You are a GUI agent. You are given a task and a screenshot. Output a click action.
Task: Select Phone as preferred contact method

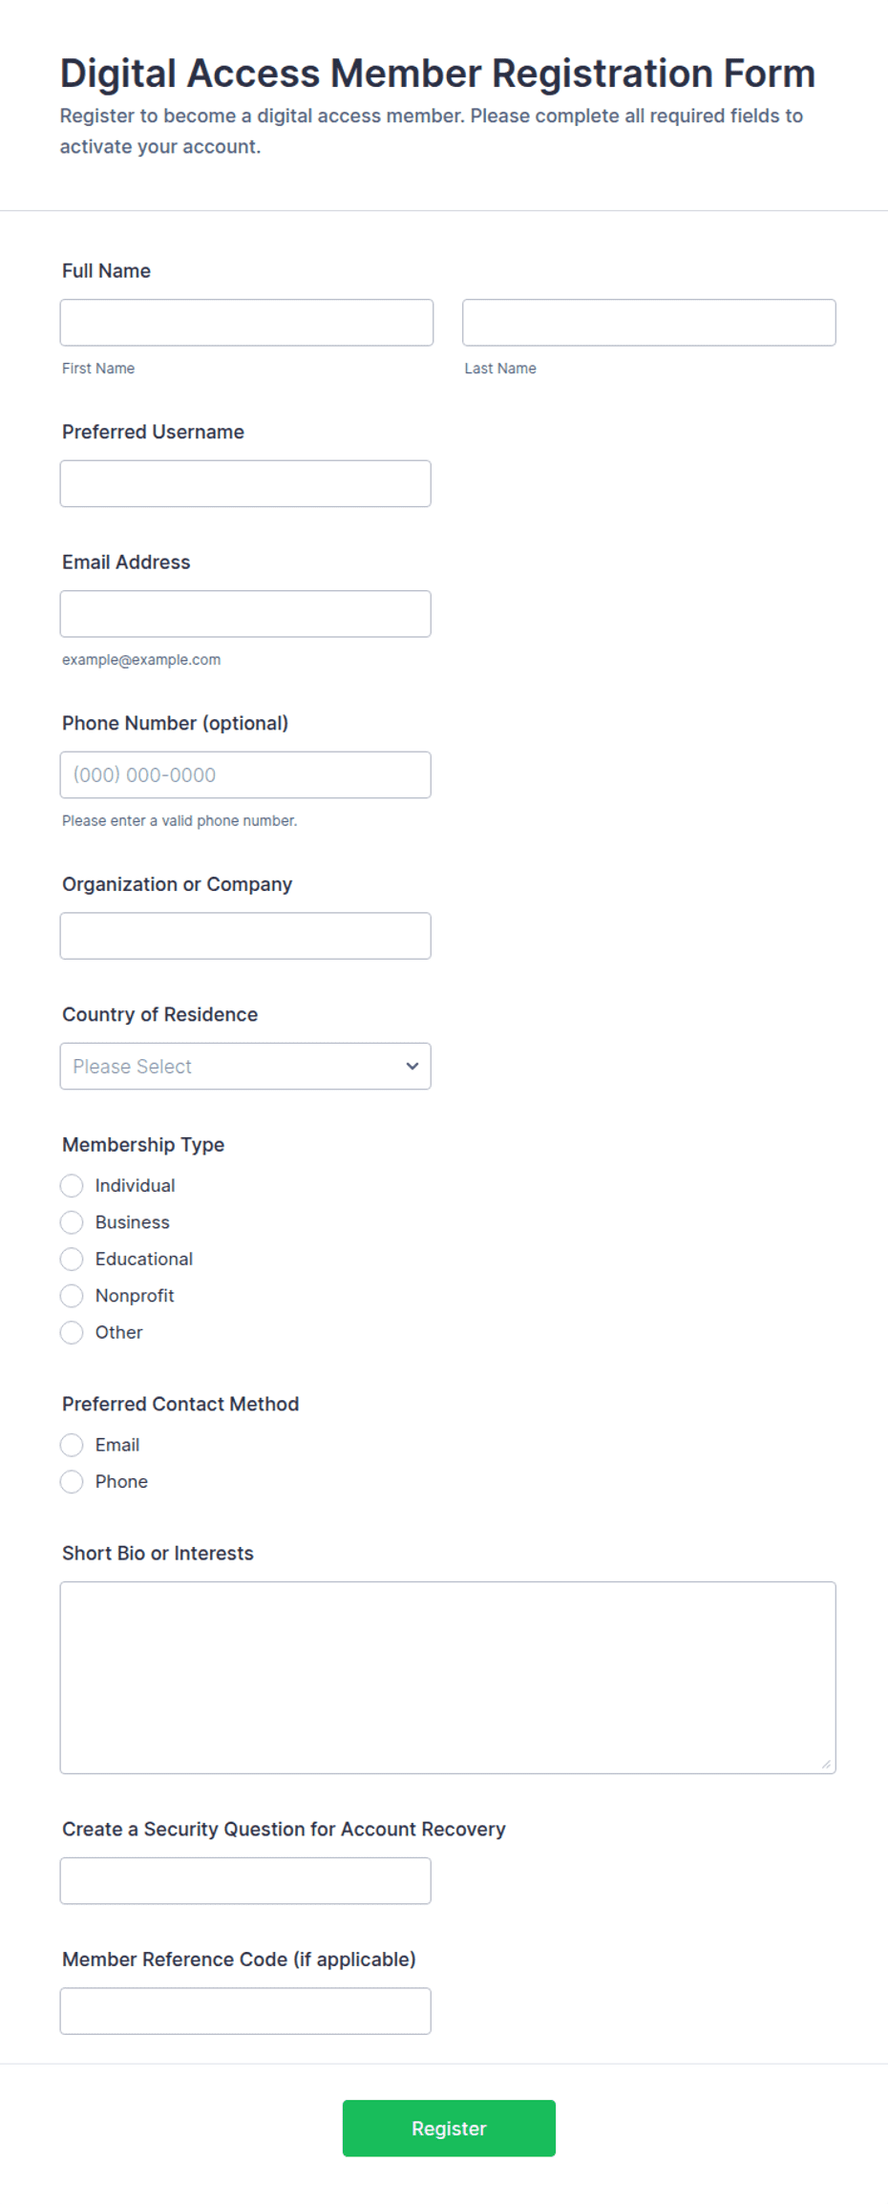click(72, 1482)
